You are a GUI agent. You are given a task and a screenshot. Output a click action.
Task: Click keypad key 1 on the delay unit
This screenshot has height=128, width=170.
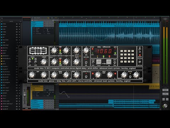click(x=122, y=51)
